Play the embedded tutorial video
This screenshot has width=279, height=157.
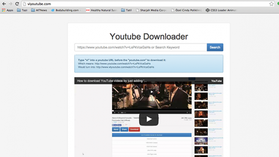point(149,119)
